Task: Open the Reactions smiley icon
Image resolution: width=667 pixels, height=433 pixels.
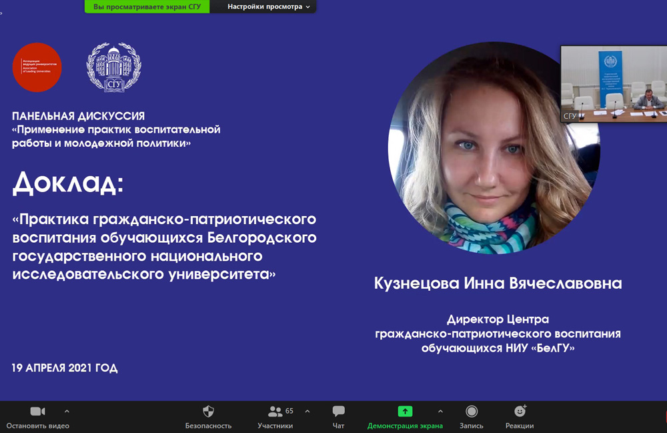Action: tap(520, 412)
